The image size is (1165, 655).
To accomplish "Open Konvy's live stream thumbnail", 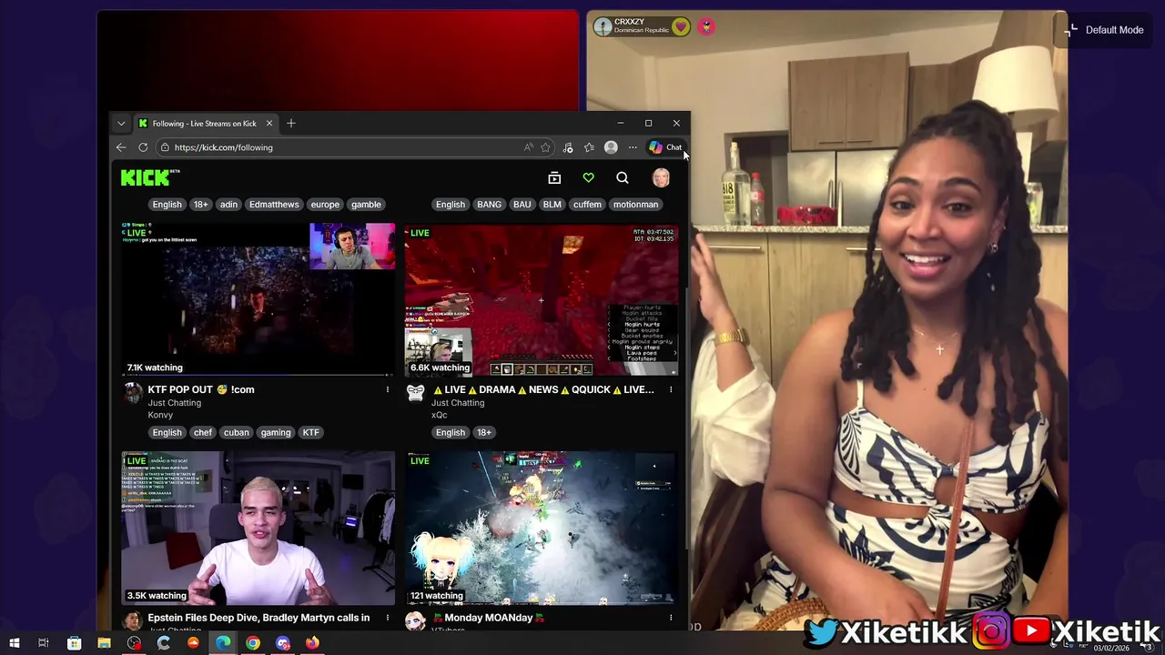I will pyautogui.click(x=258, y=299).
